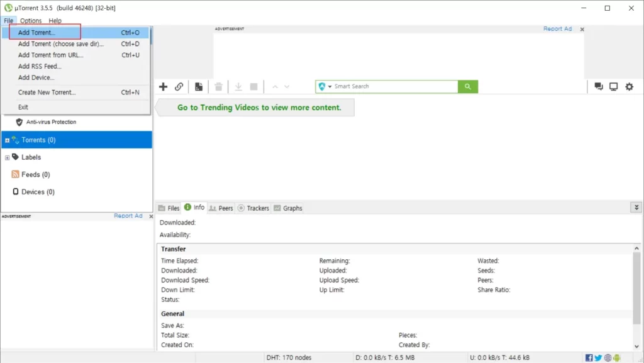Click Exit in the File menu
Viewport: 644px width, 363px height.
click(x=75, y=107)
